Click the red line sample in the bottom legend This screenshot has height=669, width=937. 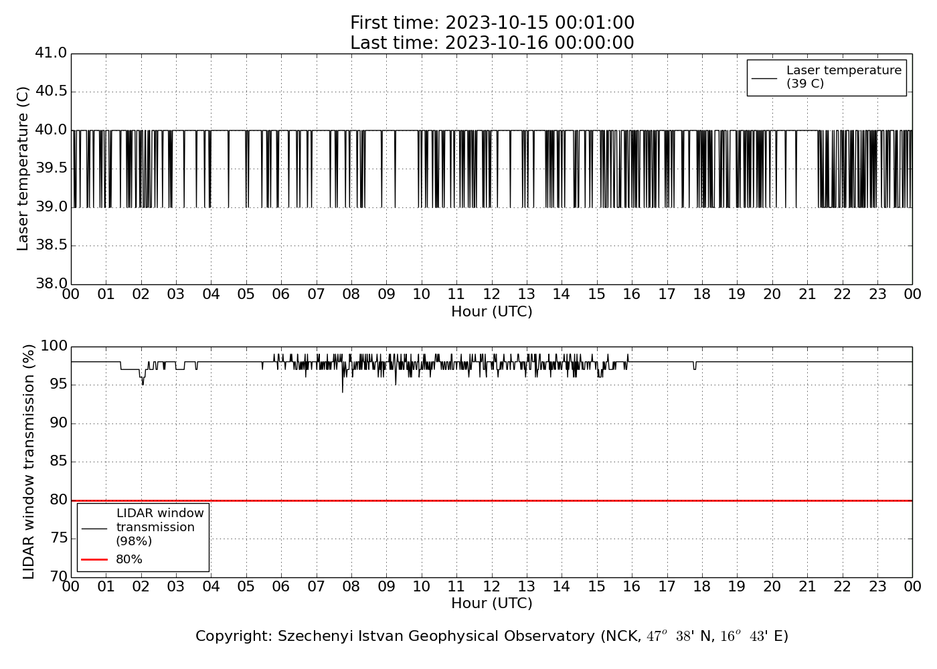click(94, 559)
